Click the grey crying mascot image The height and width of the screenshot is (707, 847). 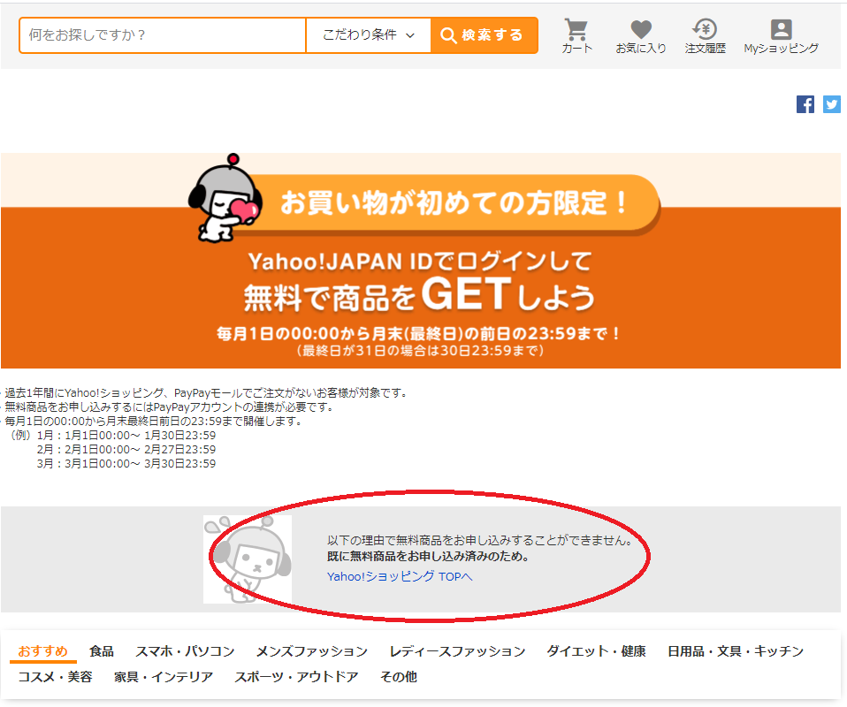248,559
